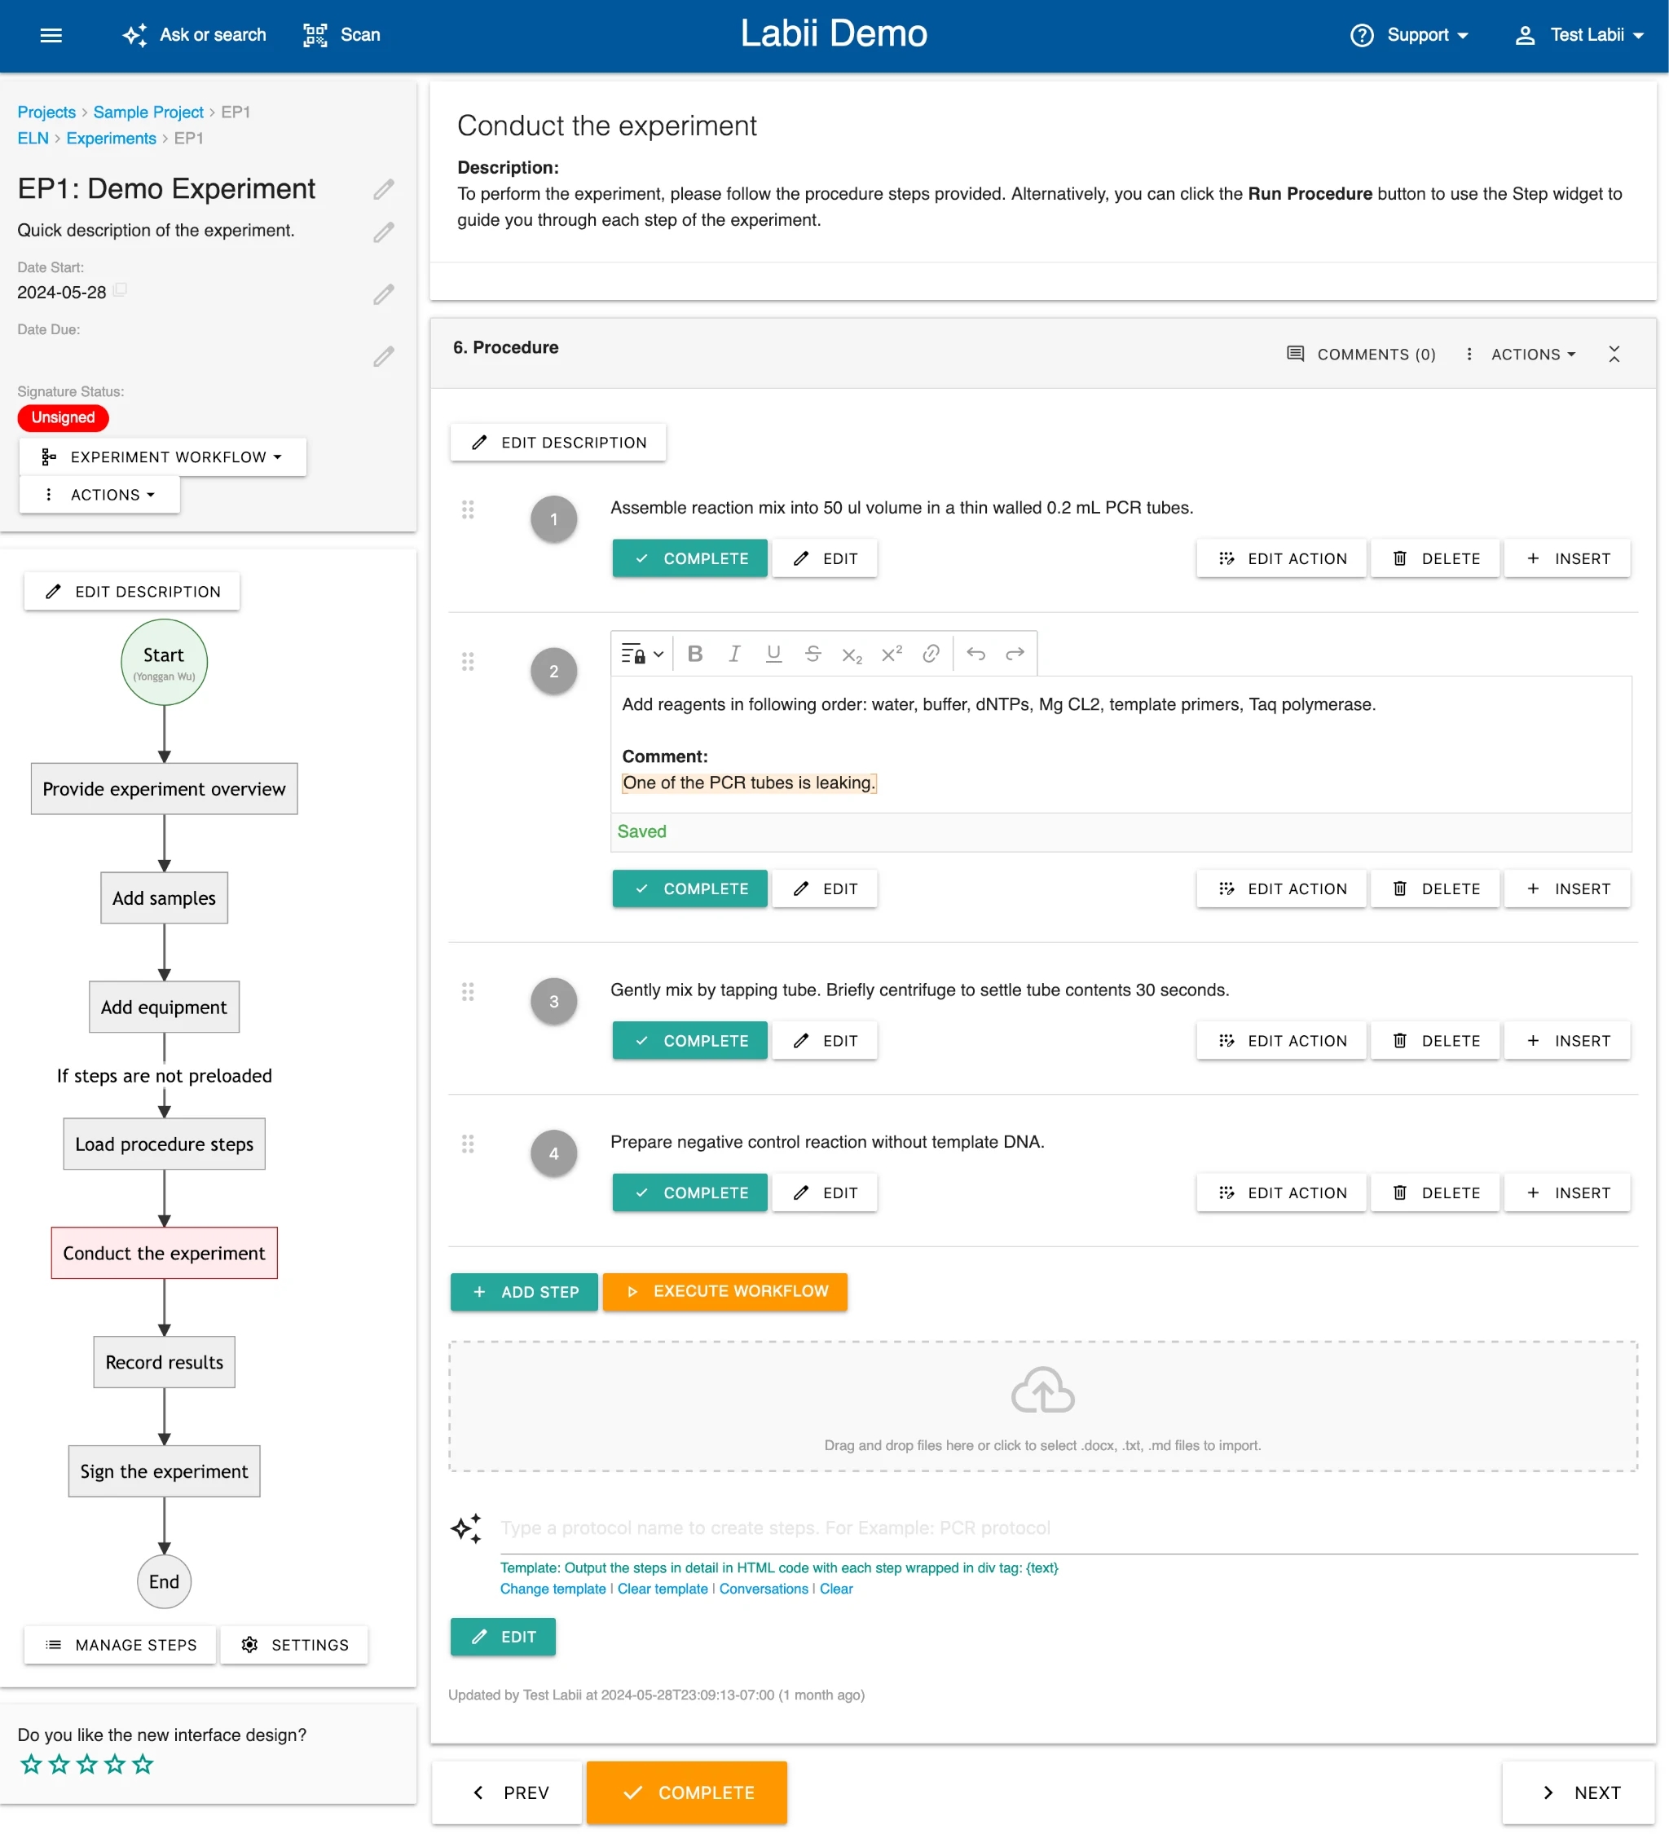Rate interface with the fifth star

(143, 1765)
